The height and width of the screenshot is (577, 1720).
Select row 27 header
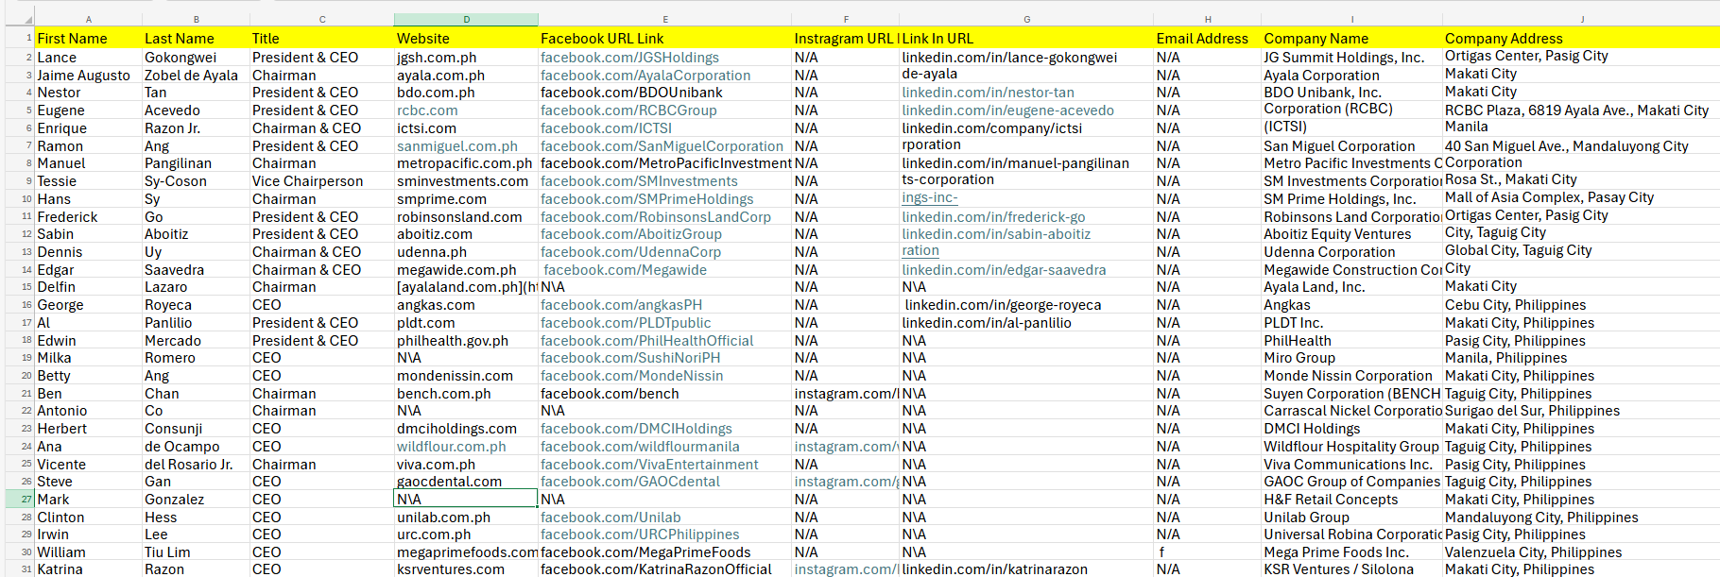[x=18, y=500]
